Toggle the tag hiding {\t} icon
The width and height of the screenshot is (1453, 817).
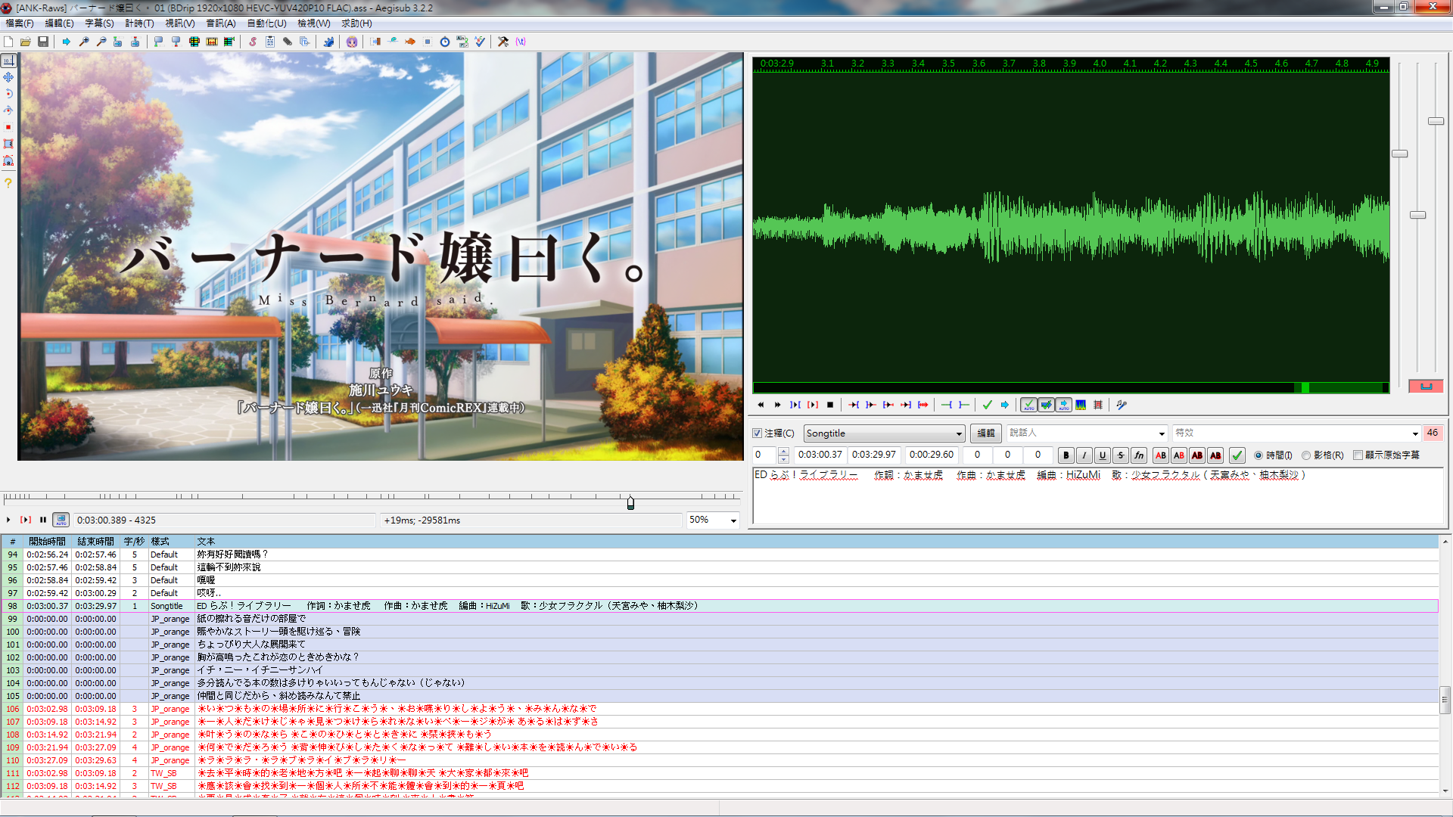521,42
